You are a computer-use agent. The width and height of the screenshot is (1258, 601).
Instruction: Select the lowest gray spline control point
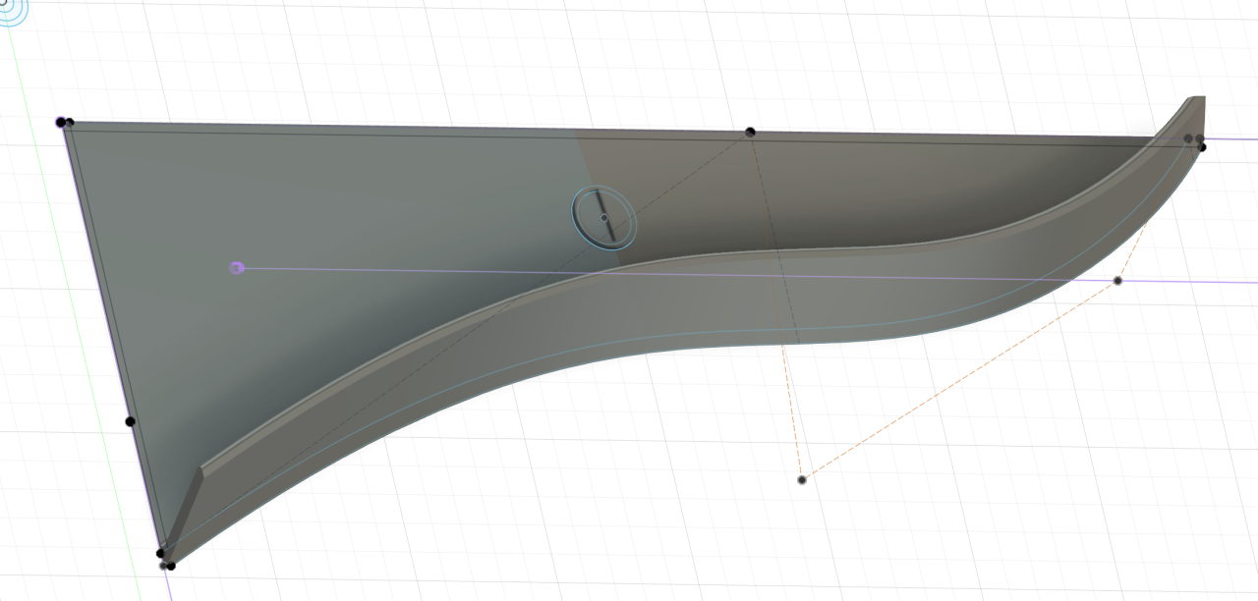(x=802, y=479)
